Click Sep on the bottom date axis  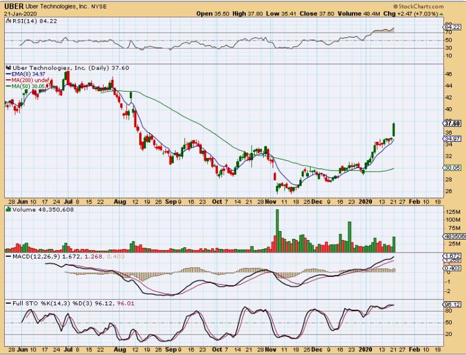[171, 350]
